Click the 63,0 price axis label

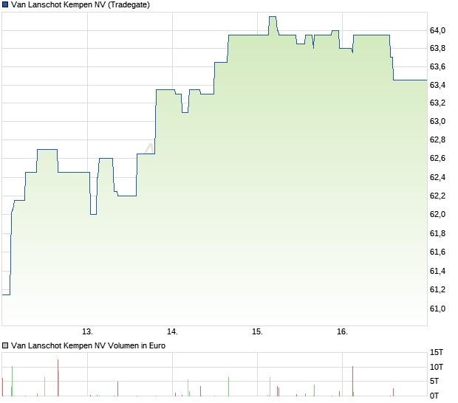(x=437, y=121)
